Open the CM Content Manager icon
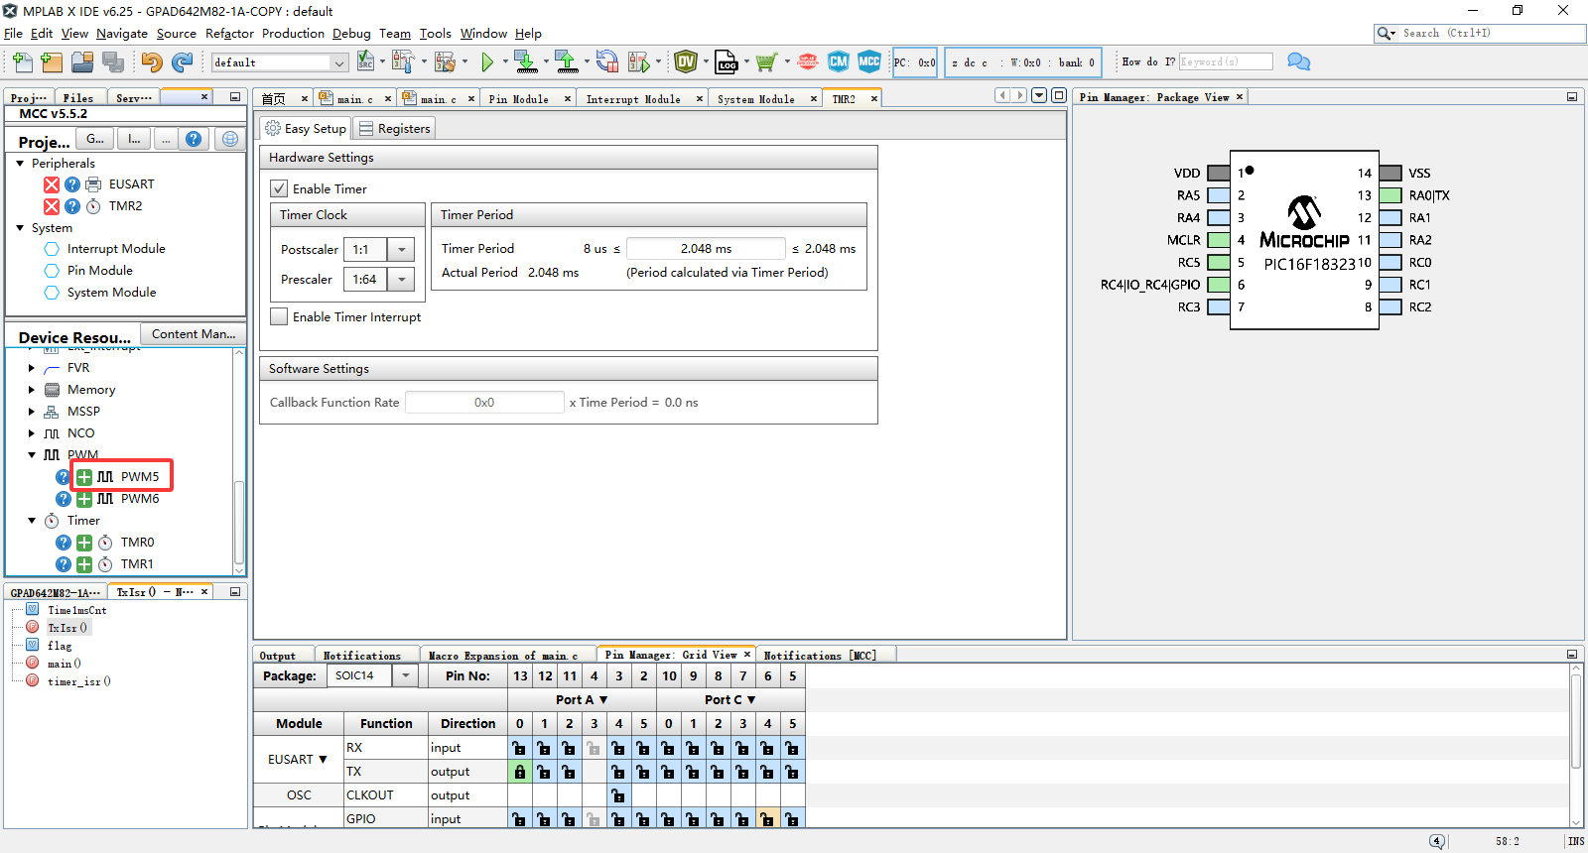 [839, 61]
